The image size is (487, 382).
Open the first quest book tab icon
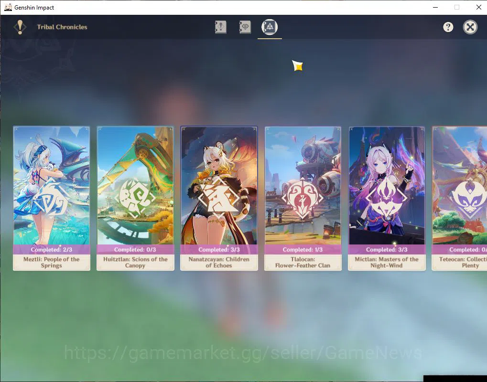coord(220,27)
